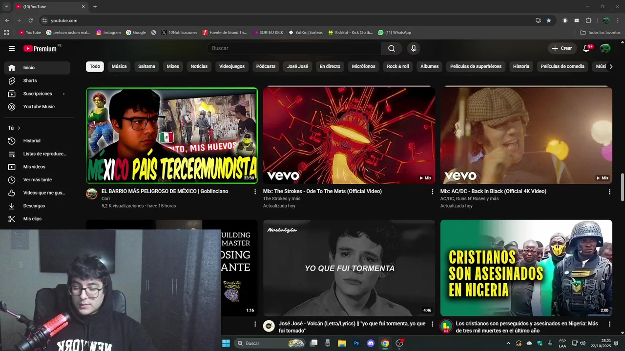
Task: Open the CRISTIANOS SON ASESINADOS thumbnail
Action: tap(526, 268)
